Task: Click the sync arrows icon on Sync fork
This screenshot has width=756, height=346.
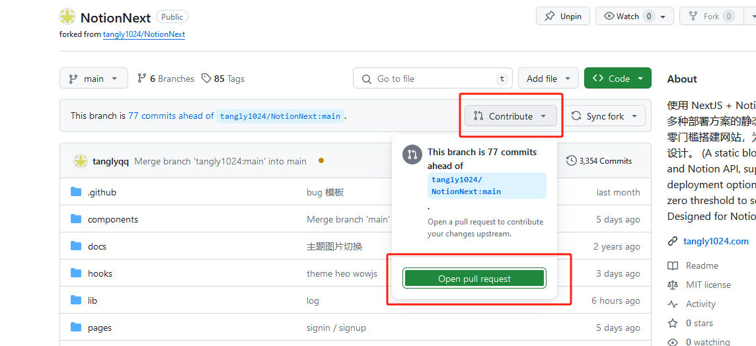Action: coord(576,116)
